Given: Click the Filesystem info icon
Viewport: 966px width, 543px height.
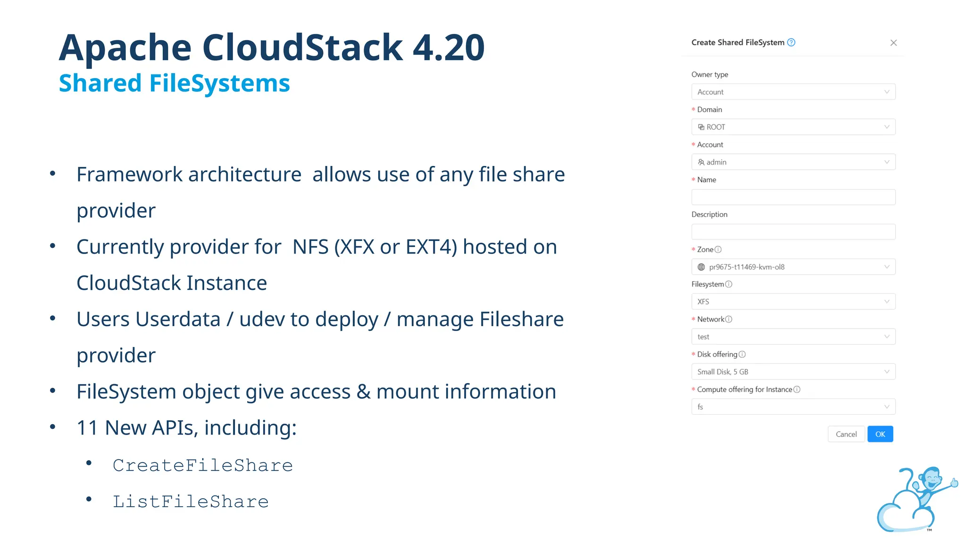Looking at the screenshot, I should pos(729,284).
